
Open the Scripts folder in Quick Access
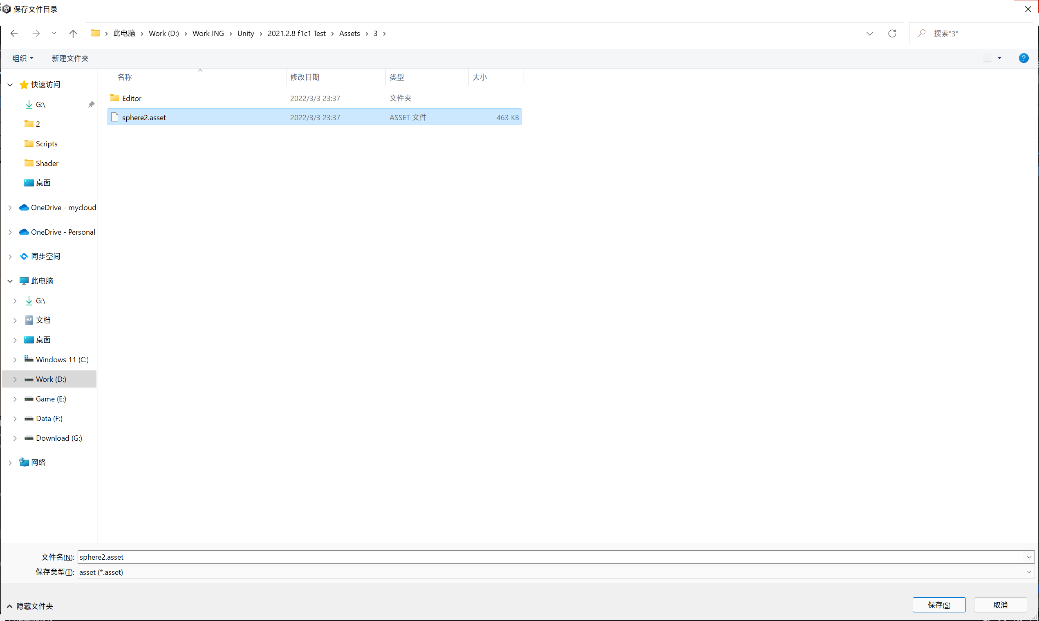click(x=46, y=143)
